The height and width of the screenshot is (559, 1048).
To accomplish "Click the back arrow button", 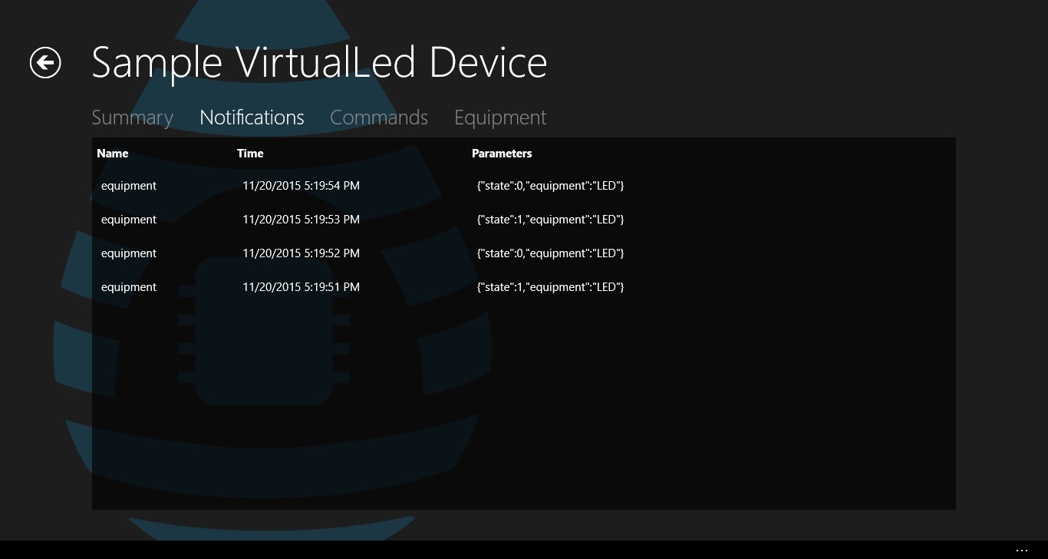I will click(45, 63).
